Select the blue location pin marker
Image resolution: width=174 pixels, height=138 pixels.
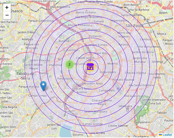(43, 86)
